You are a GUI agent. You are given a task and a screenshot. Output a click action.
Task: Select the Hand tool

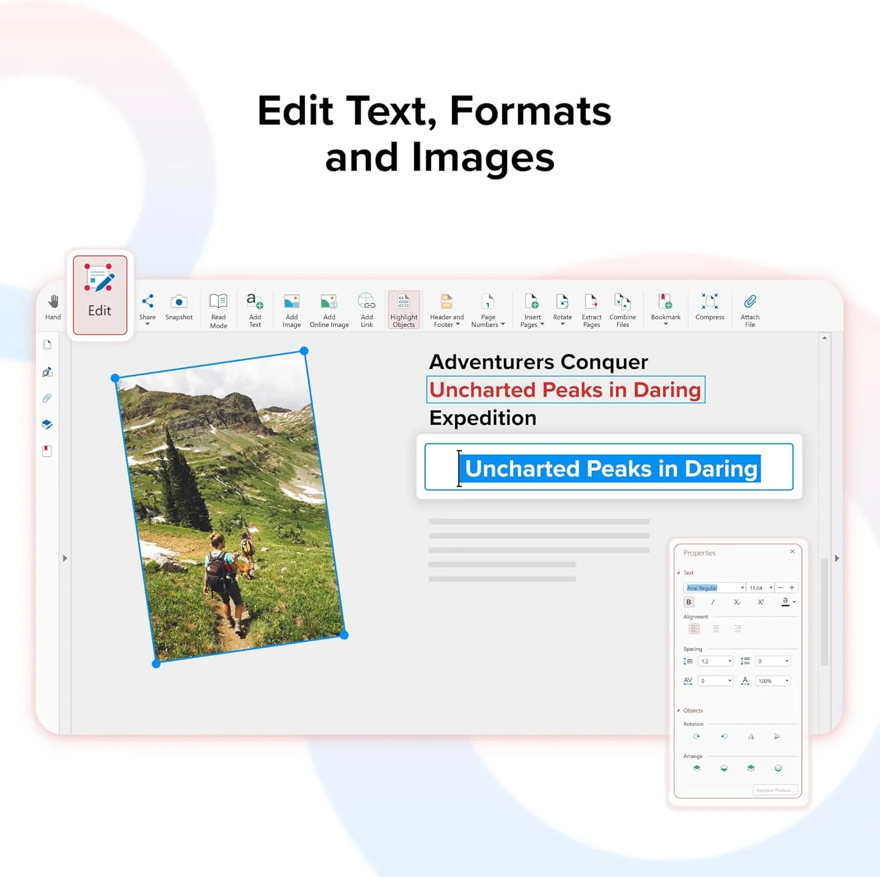52,306
